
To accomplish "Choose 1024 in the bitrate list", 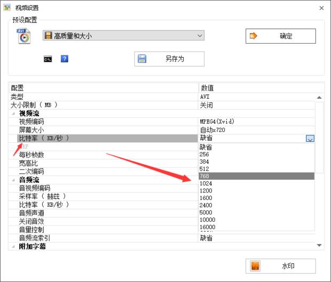I will point(256,183).
